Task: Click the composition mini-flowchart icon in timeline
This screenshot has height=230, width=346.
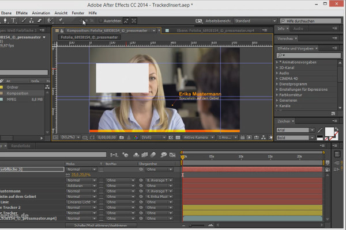Action: coord(114,155)
